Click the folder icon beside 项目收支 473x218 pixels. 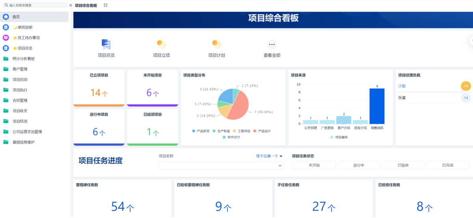coord(6,111)
